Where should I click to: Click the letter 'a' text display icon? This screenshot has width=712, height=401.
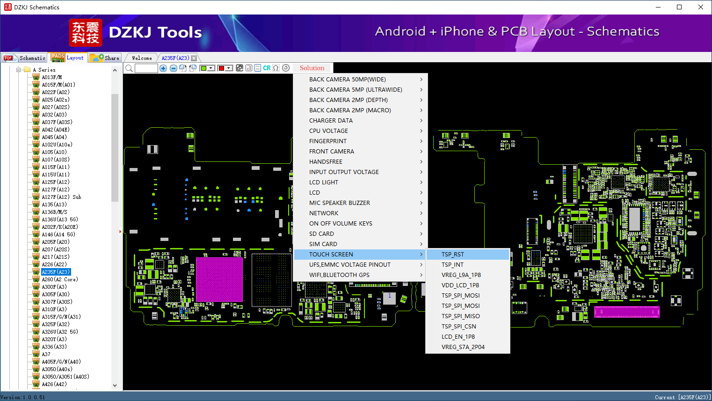(249, 68)
